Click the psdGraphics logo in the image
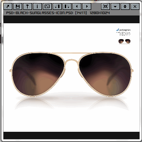 pos(123,30)
